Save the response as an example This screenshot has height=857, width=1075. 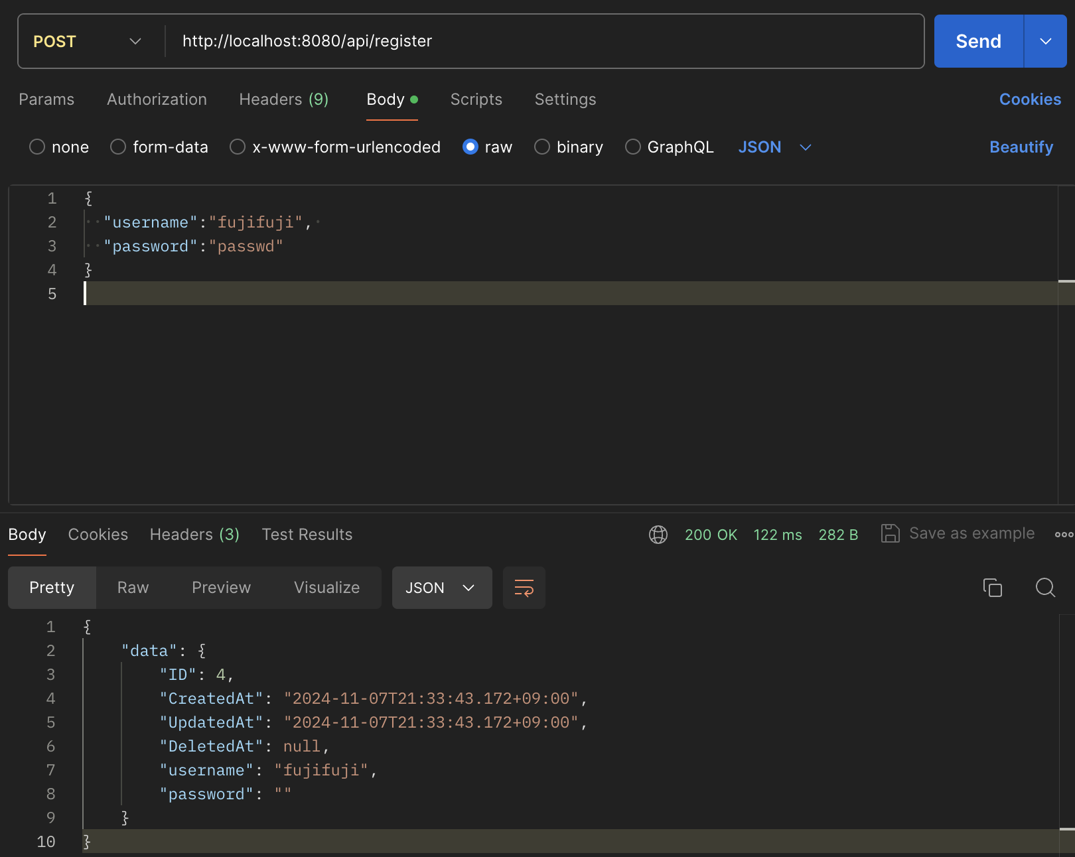point(958,533)
